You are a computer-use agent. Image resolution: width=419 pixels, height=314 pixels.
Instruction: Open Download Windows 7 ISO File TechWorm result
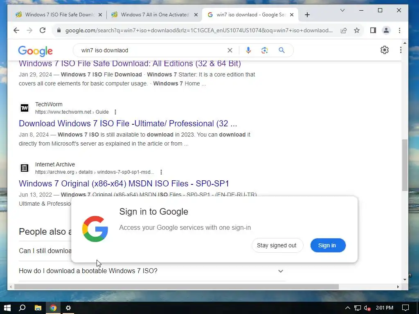coord(128,123)
